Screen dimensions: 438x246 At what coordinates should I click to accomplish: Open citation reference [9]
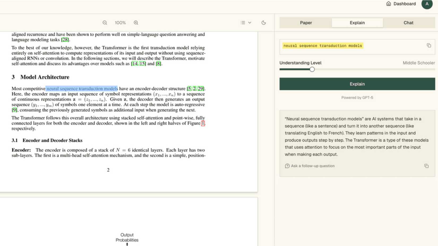point(14,110)
